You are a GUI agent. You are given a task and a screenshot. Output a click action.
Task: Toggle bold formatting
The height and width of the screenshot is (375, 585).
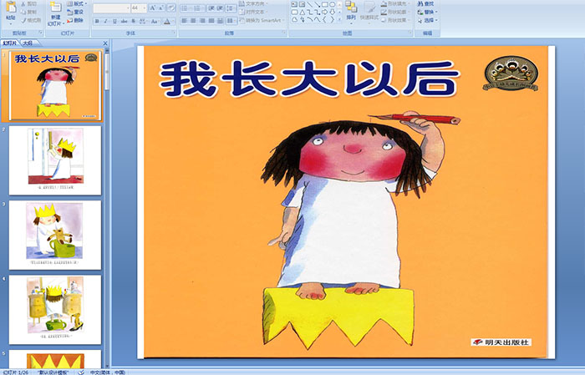(97, 21)
